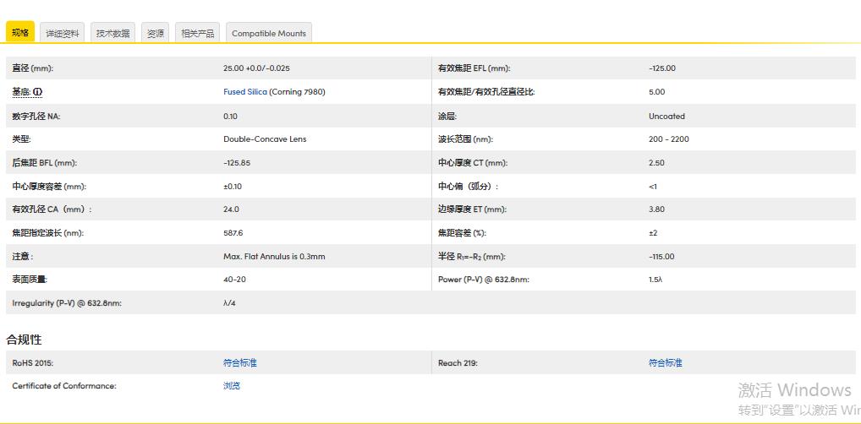The image size is (861, 424).
Task: Open the Fused Silica material link
Action: (245, 92)
